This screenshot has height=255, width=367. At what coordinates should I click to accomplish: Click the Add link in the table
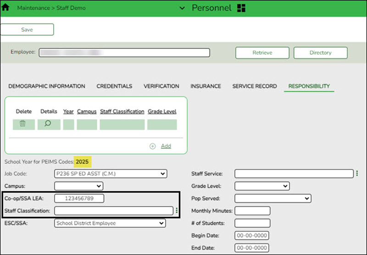(166, 146)
